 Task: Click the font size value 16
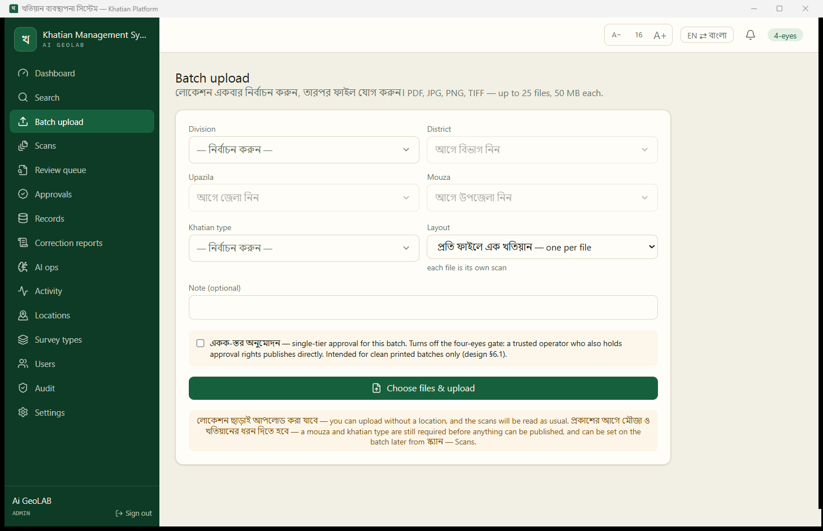(639, 35)
